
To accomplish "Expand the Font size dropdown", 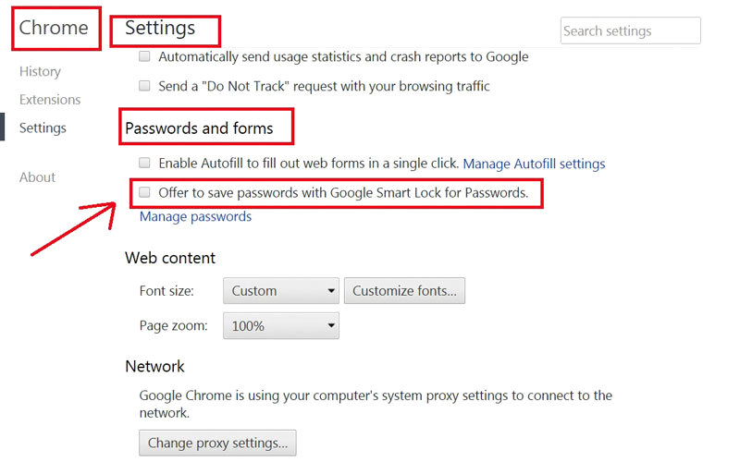I will point(281,291).
